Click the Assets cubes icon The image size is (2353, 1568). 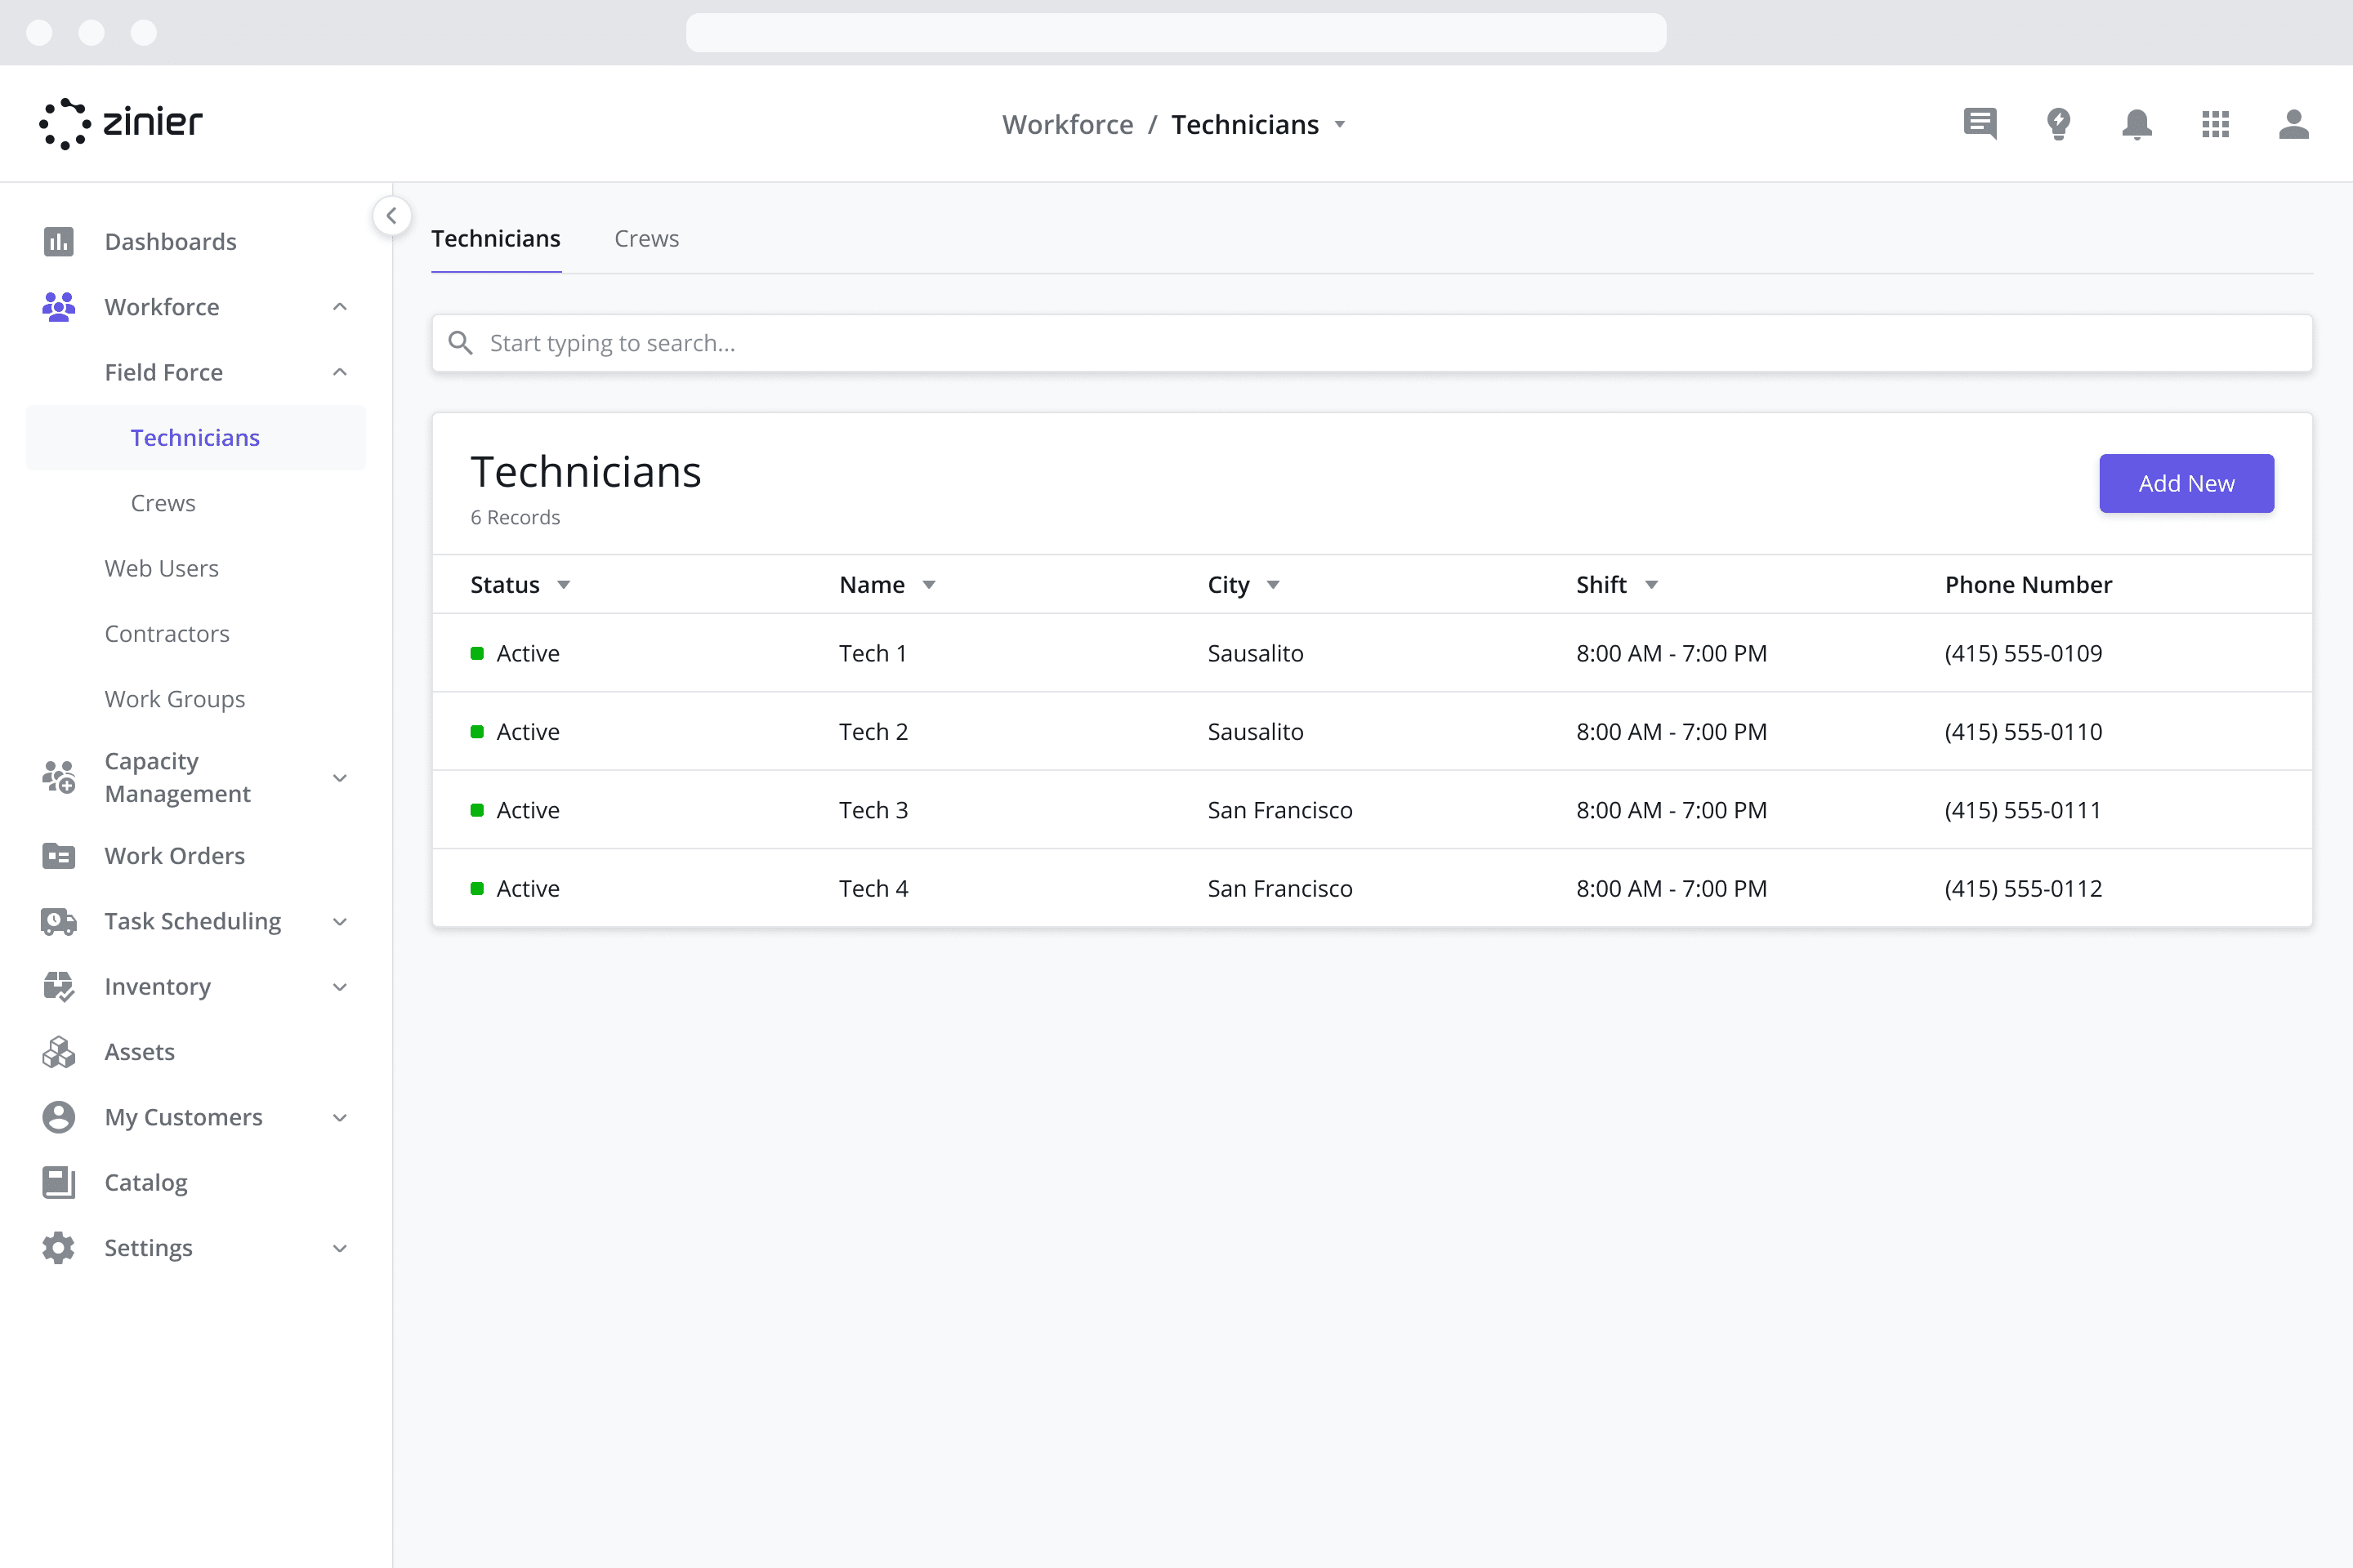[59, 1052]
